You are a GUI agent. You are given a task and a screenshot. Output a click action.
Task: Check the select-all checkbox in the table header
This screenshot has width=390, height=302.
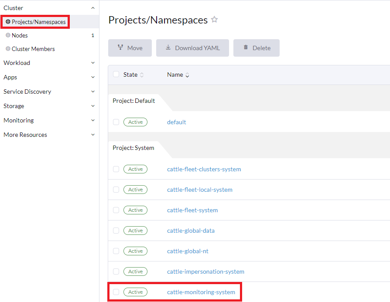(x=116, y=74)
